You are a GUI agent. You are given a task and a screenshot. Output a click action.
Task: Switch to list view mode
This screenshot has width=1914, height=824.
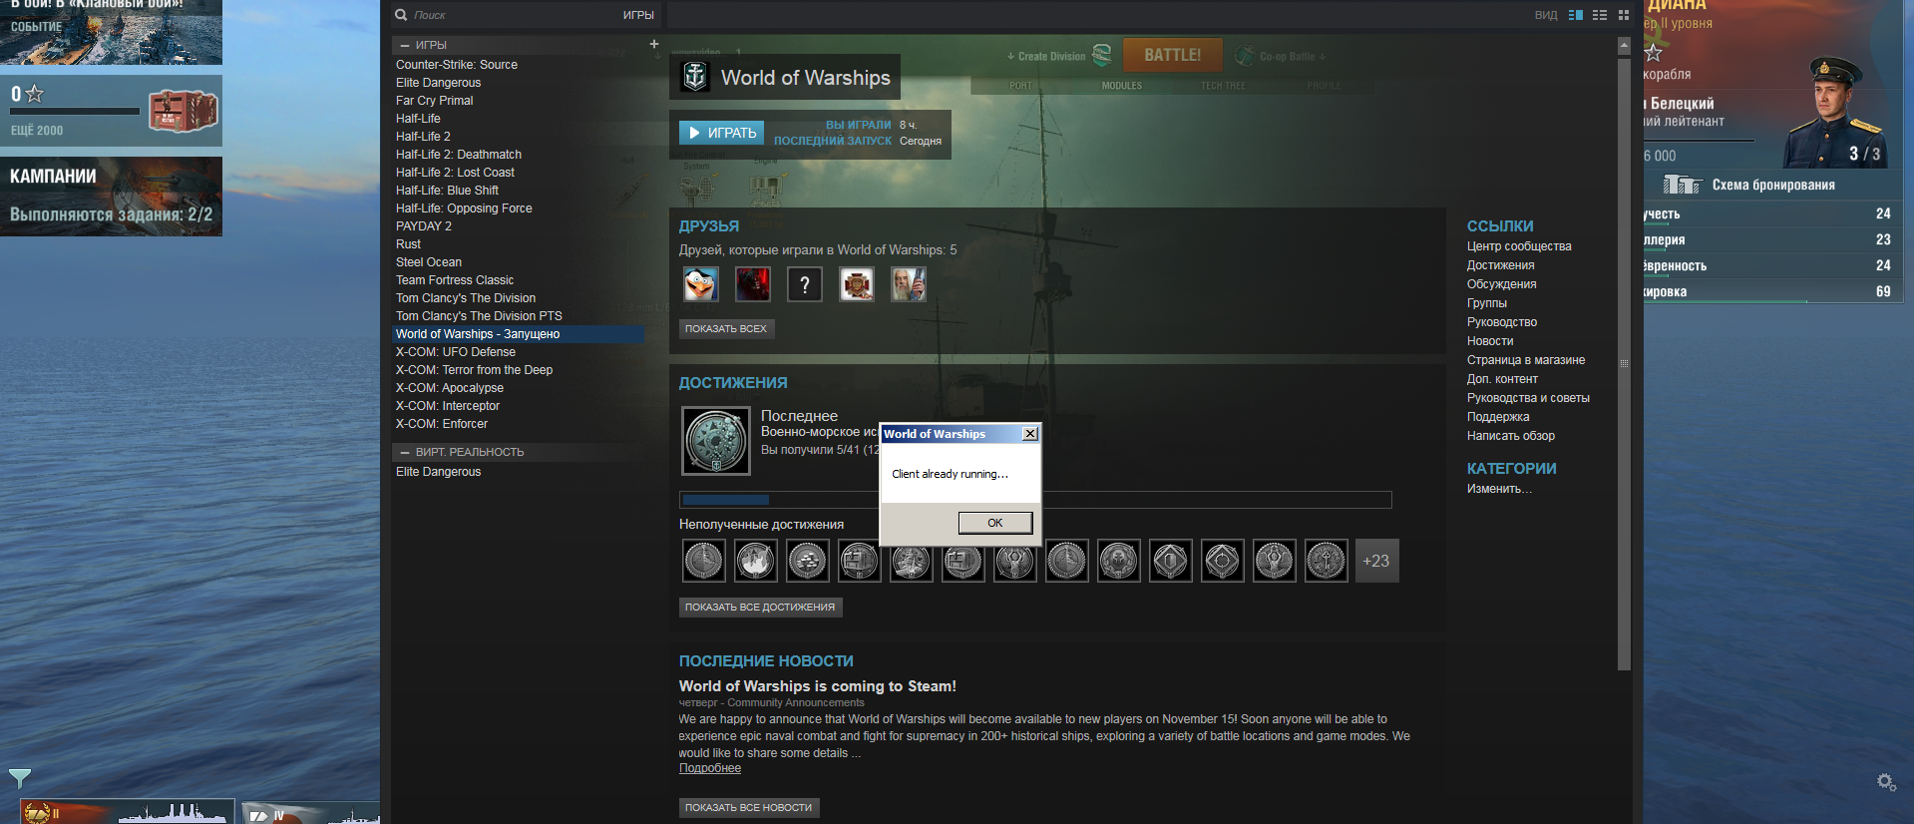1600,15
